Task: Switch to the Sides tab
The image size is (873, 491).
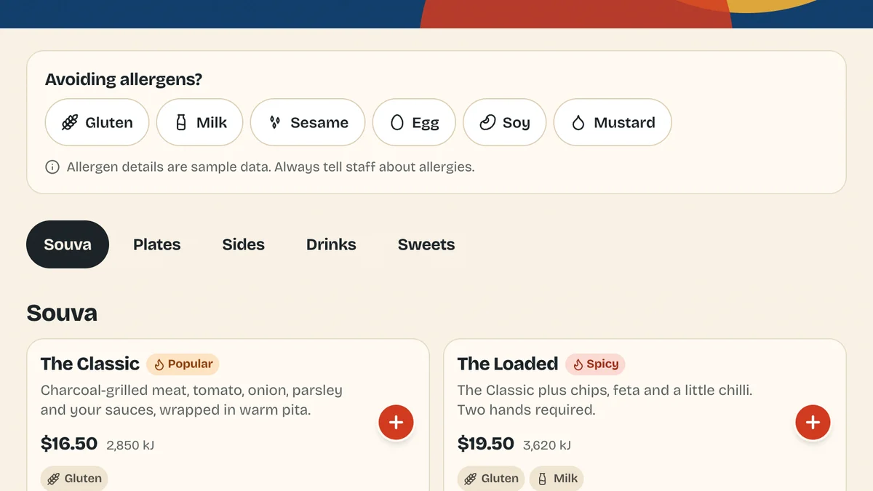Action: [x=244, y=244]
